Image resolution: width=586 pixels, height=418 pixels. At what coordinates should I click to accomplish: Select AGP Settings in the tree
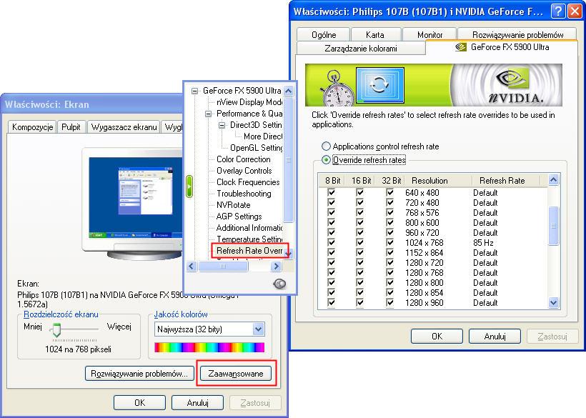(239, 217)
